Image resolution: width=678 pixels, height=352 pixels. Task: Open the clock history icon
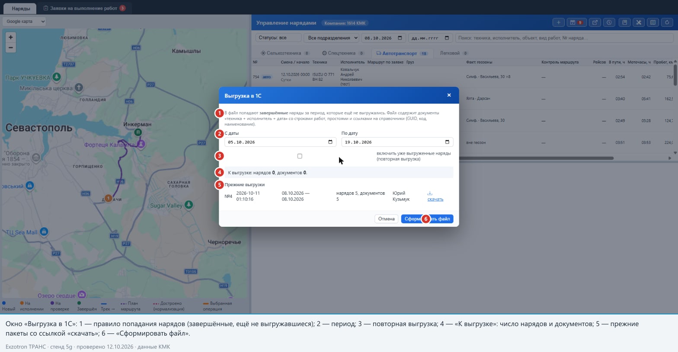(609, 22)
